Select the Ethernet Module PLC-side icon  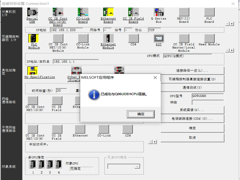(x=108, y=38)
